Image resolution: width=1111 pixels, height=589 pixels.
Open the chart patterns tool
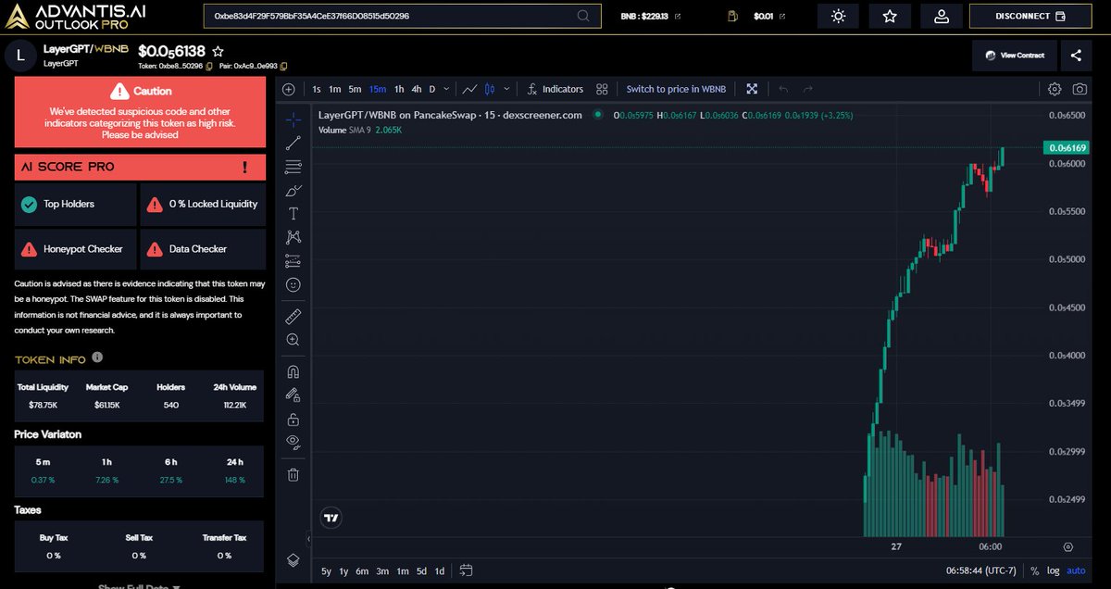(x=293, y=237)
